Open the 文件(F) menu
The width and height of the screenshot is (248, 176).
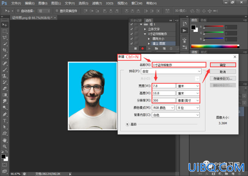click(16, 3)
